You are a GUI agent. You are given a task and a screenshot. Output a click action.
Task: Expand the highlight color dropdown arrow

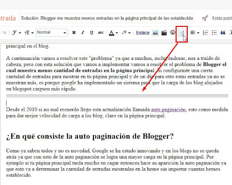129,33
